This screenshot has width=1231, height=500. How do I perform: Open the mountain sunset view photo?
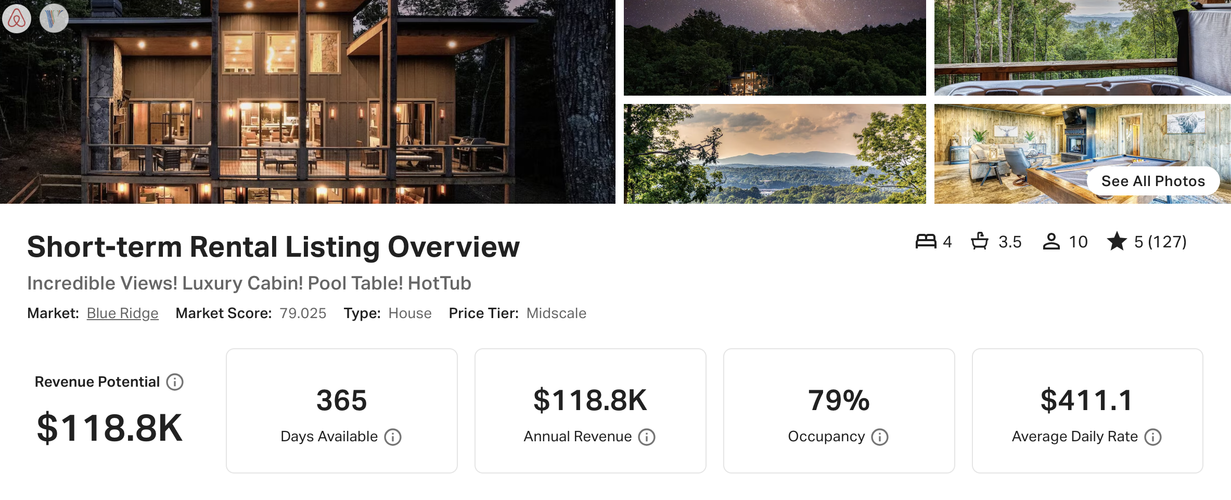point(775,154)
